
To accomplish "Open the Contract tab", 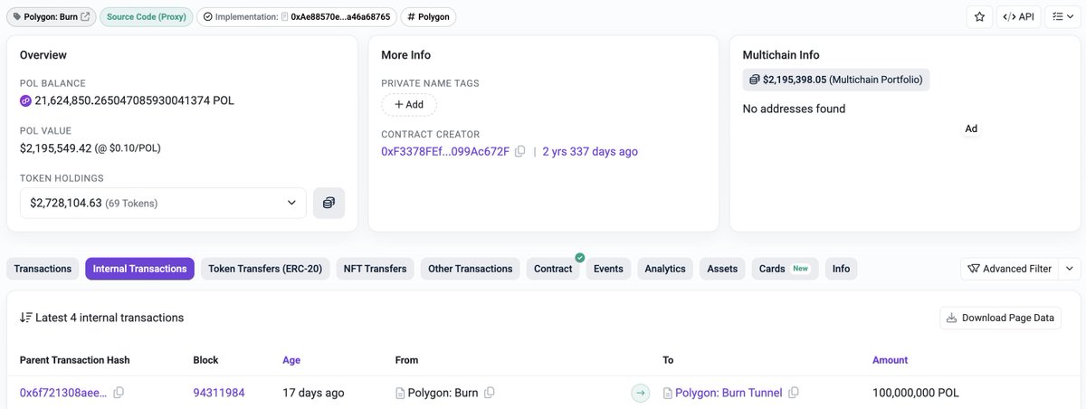I will (x=553, y=269).
